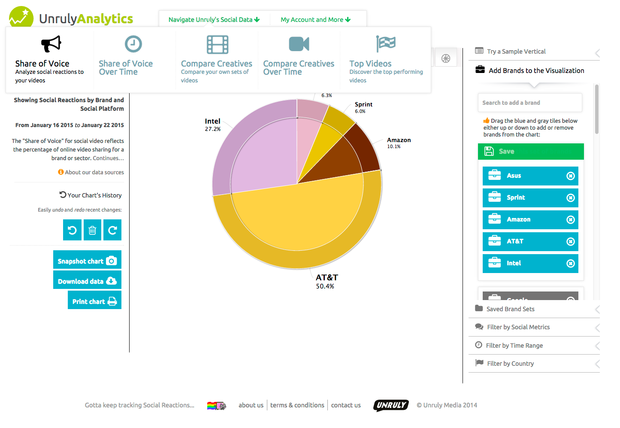Image resolution: width=620 pixels, height=428 pixels.
Task: Remove Sprint brand with its X button
Action: 571,197
